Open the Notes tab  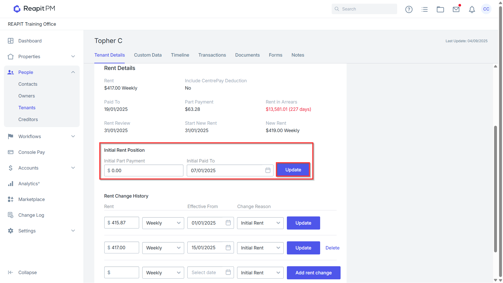pyautogui.click(x=298, y=55)
